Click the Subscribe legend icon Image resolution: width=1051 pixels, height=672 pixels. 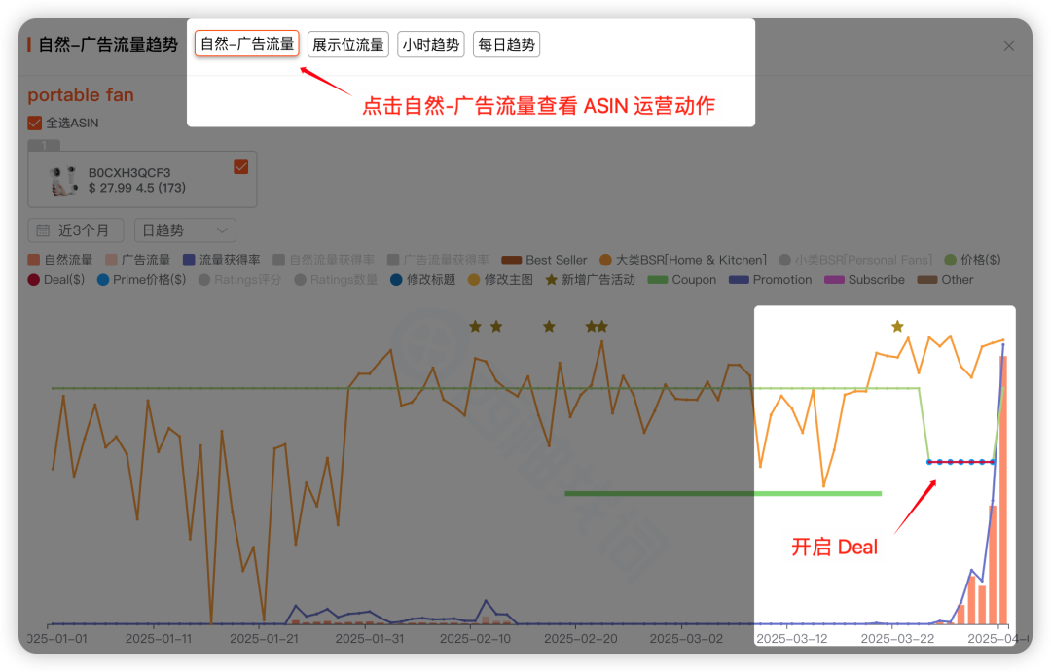pos(833,279)
